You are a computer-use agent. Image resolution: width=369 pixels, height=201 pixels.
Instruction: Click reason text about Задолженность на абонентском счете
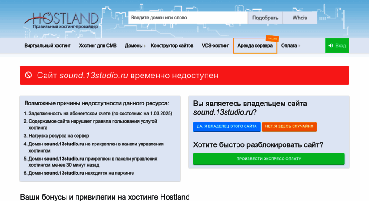click(101, 114)
